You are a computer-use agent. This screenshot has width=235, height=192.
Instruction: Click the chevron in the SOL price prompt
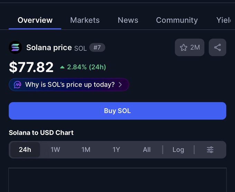tap(120, 85)
